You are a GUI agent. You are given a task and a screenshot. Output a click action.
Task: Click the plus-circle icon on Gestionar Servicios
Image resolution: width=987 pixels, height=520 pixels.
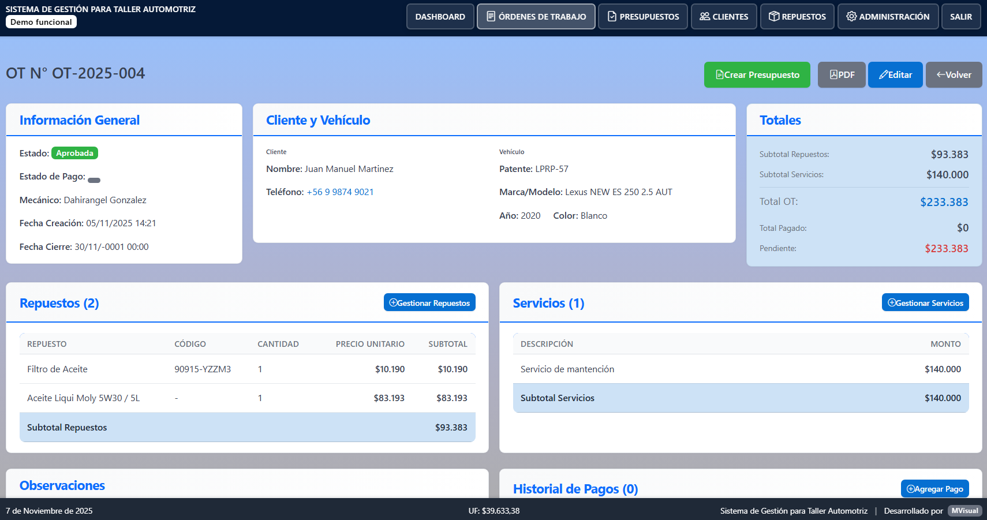[x=892, y=302]
